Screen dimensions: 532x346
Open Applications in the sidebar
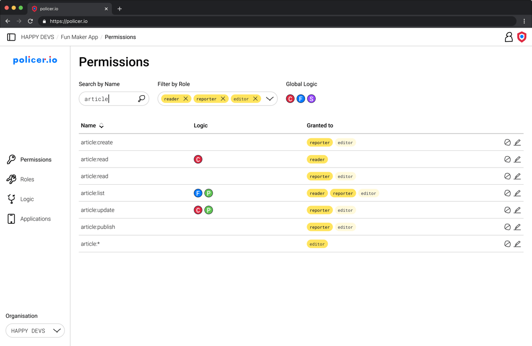tap(29, 219)
